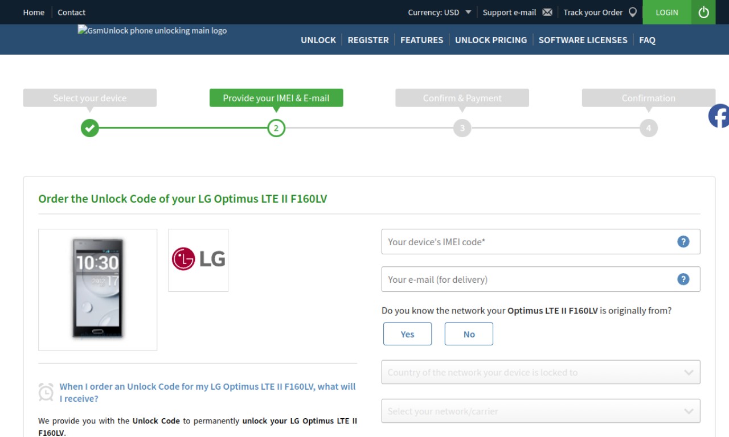This screenshot has width=729, height=437.
Task: Click the IMEI code help question icon
Action: click(x=683, y=241)
